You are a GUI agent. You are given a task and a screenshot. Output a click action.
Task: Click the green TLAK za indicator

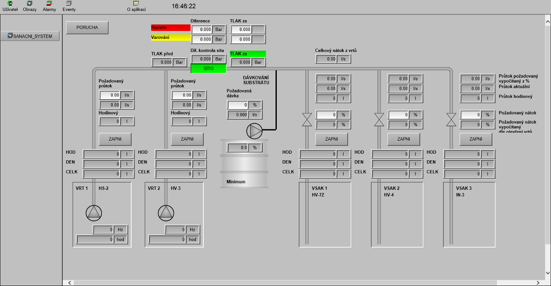click(248, 54)
